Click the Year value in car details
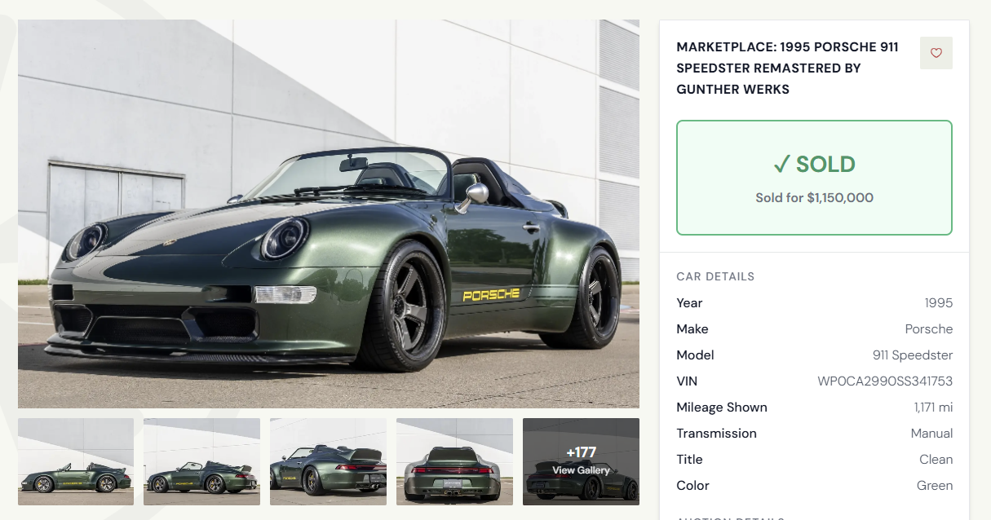The image size is (991, 520). tap(939, 302)
